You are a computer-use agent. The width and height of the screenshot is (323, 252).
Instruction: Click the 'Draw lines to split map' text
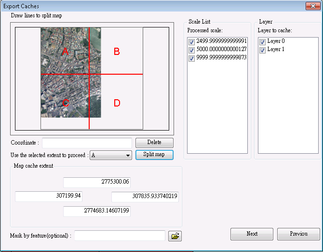(x=37, y=15)
